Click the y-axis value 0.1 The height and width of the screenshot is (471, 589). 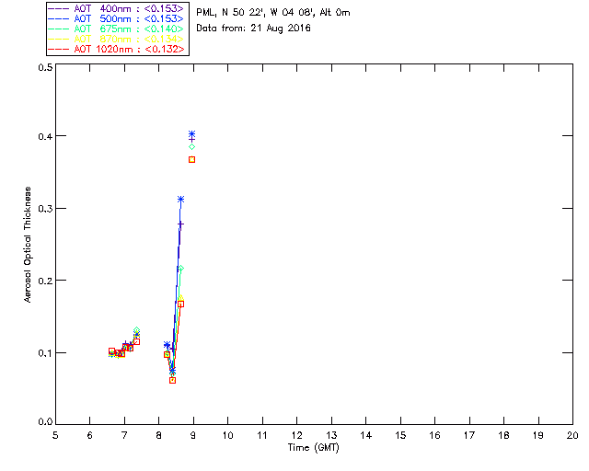click(x=45, y=353)
